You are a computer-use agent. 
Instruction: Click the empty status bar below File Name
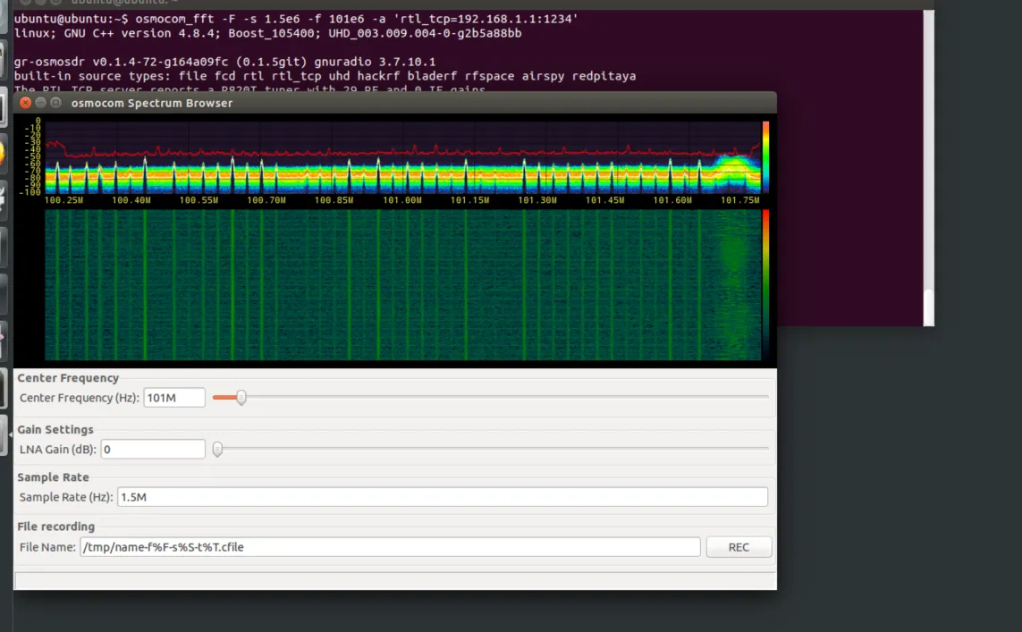(x=395, y=580)
